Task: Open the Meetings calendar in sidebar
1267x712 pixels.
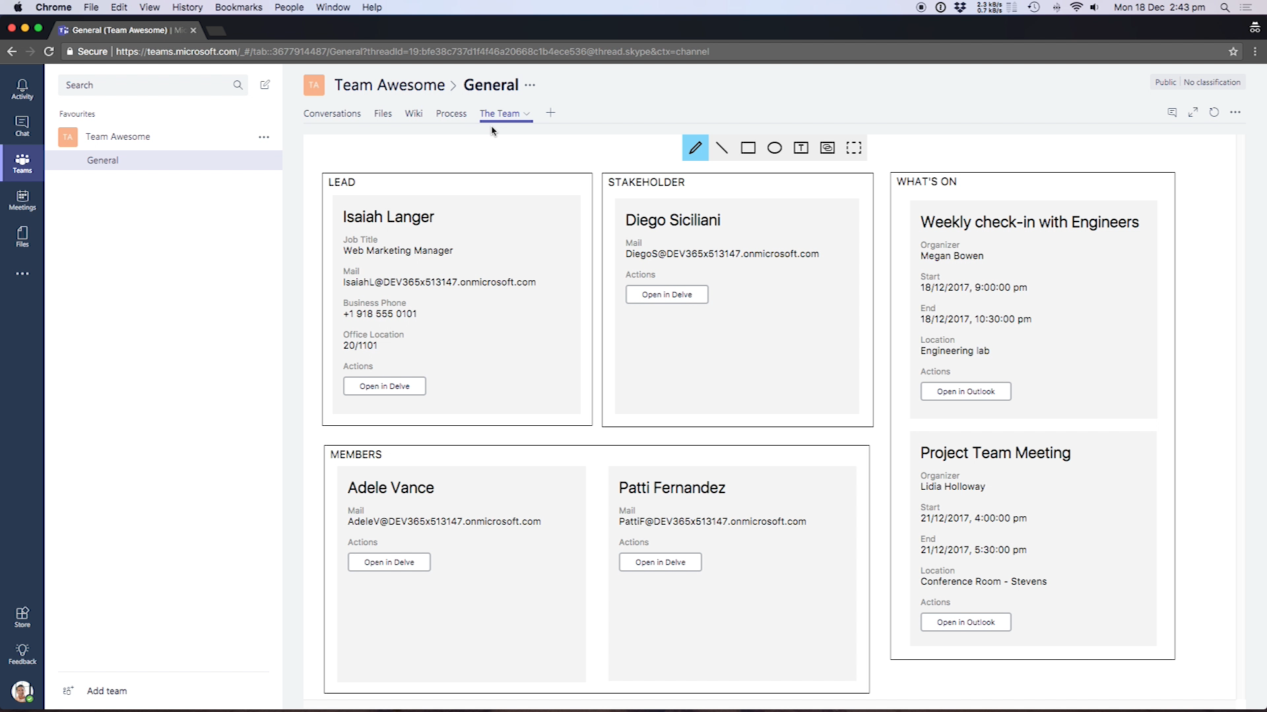Action: pos(22,200)
